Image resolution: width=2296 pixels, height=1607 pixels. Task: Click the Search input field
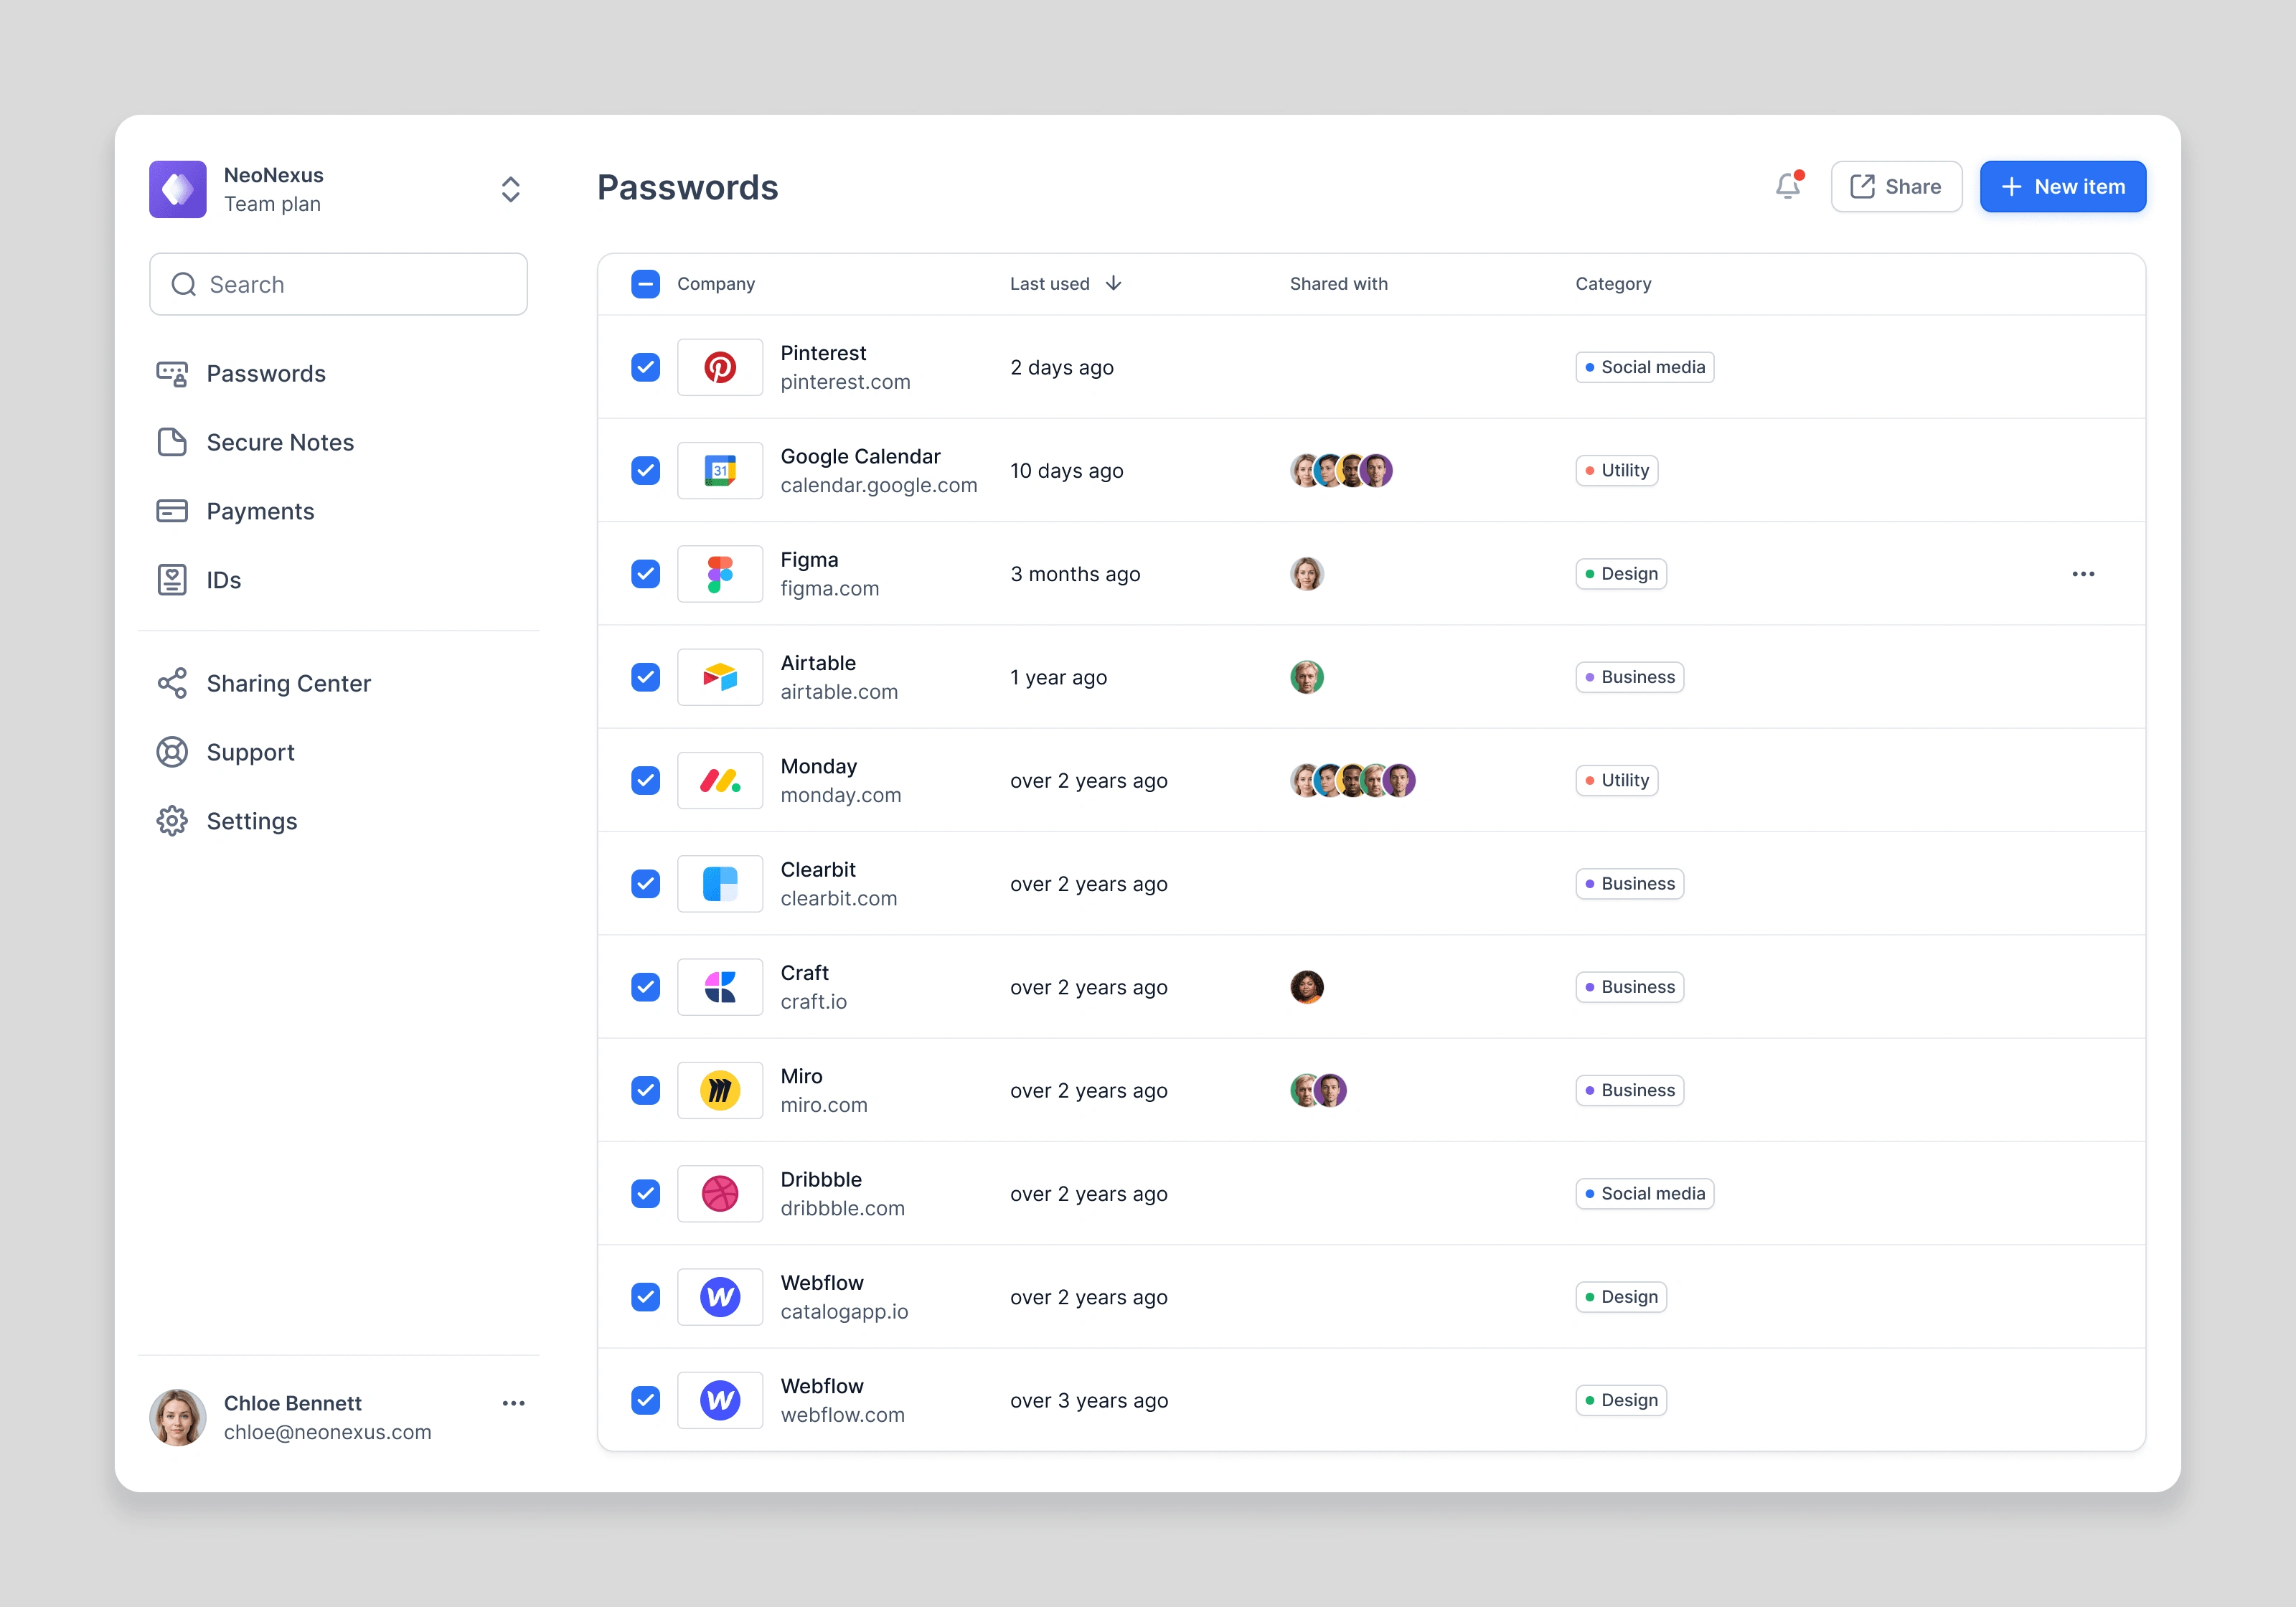tap(338, 285)
